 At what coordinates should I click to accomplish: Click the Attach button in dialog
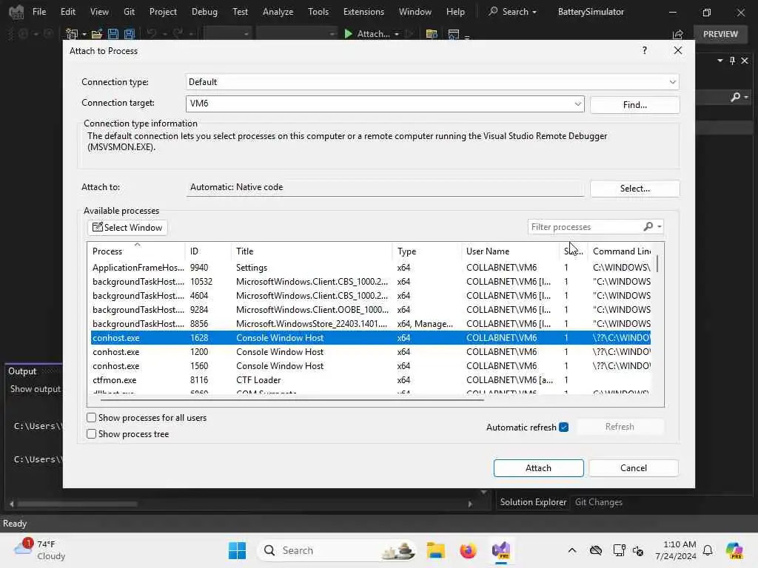coord(539,468)
